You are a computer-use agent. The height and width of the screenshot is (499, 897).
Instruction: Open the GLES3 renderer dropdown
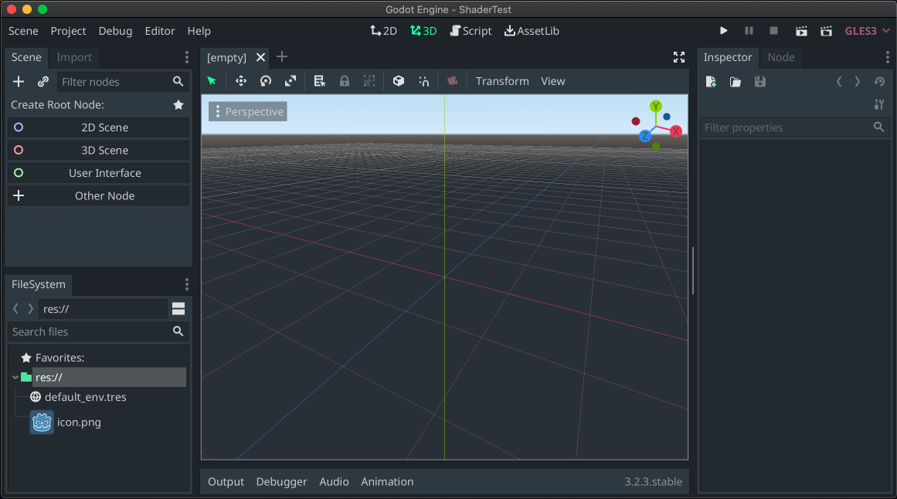click(867, 31)
